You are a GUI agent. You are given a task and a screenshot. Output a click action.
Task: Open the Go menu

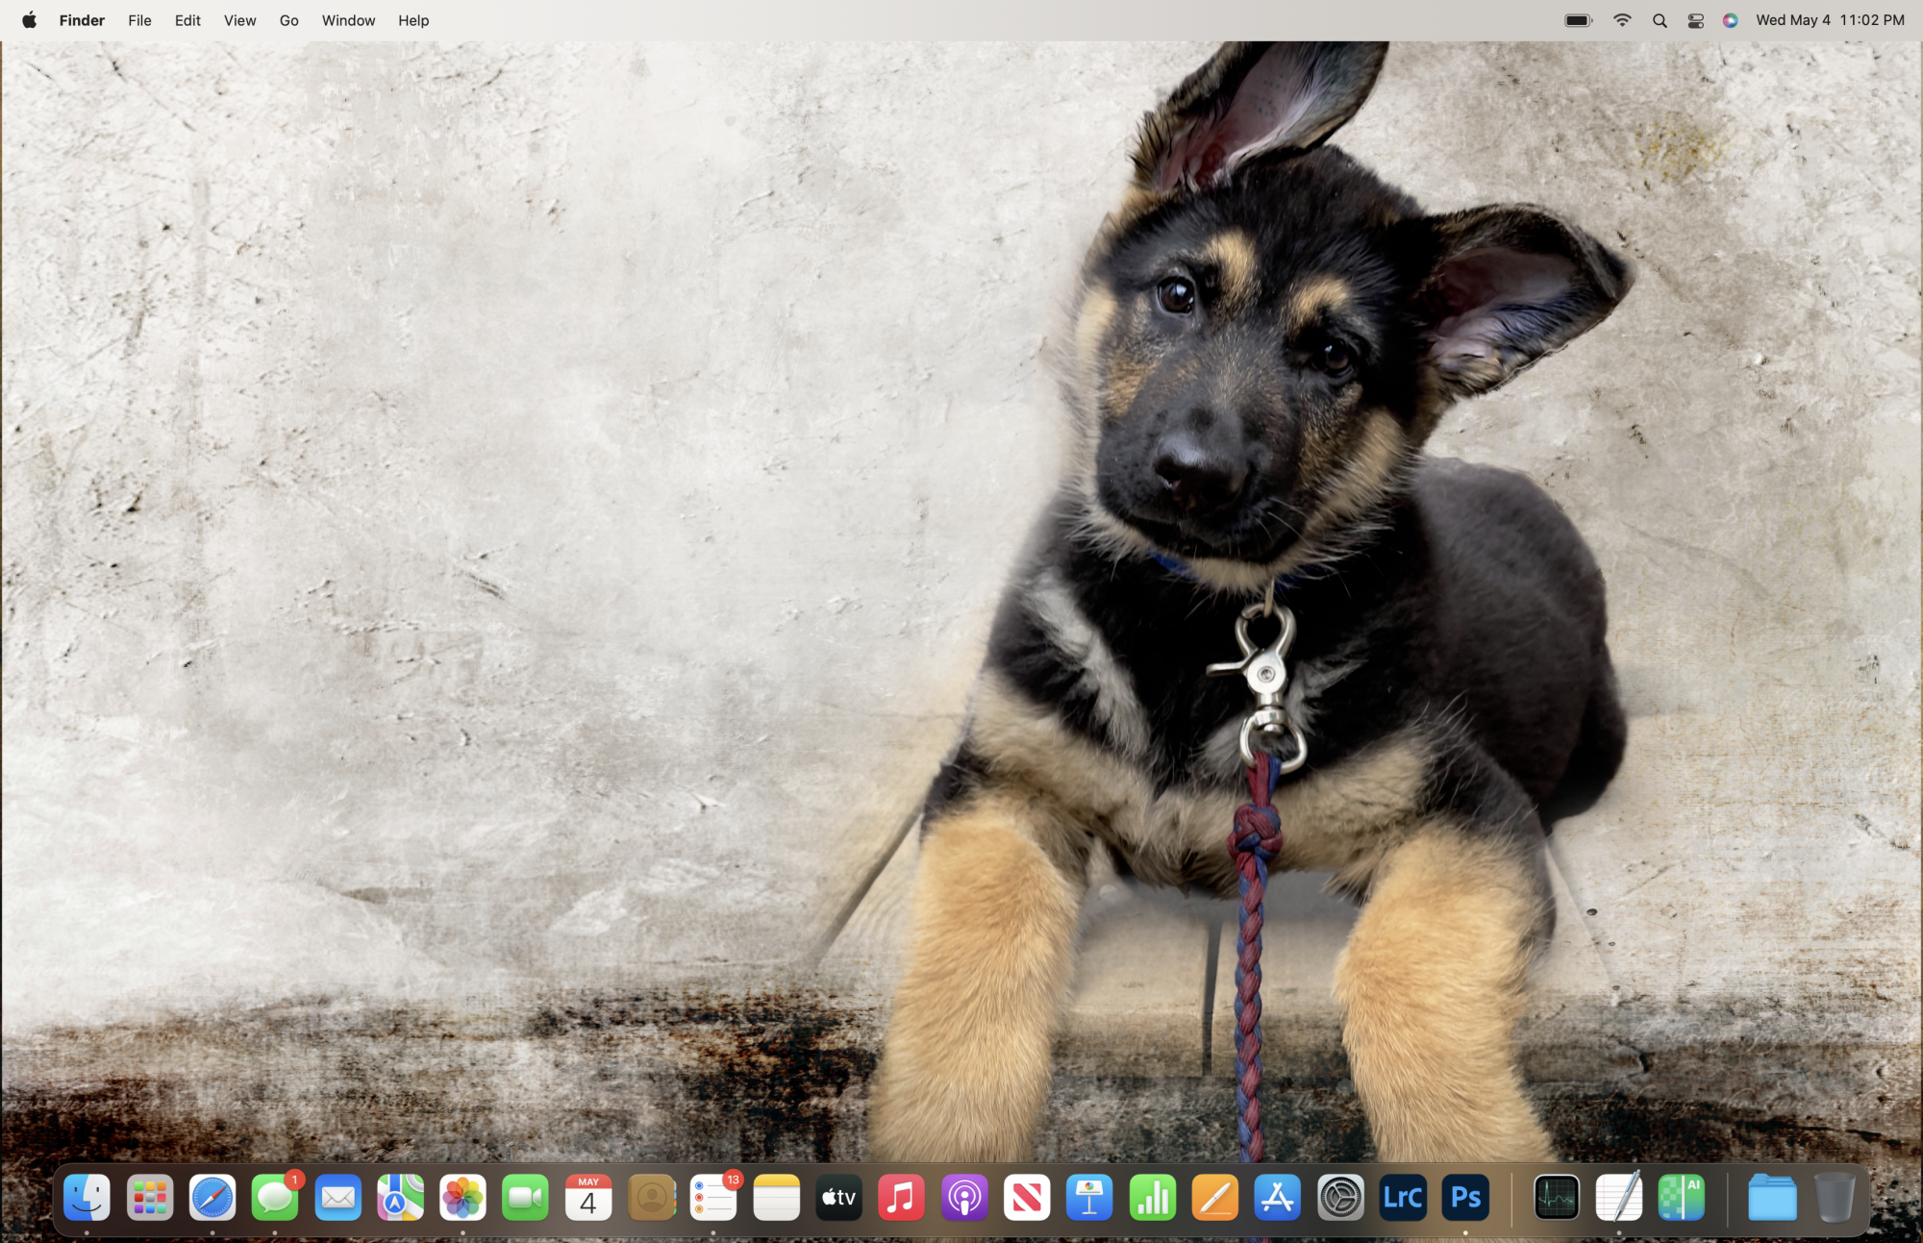point(288,20)
